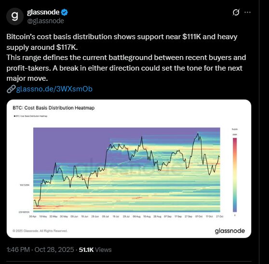Click the supply color scale bar

tap(235, 175)
